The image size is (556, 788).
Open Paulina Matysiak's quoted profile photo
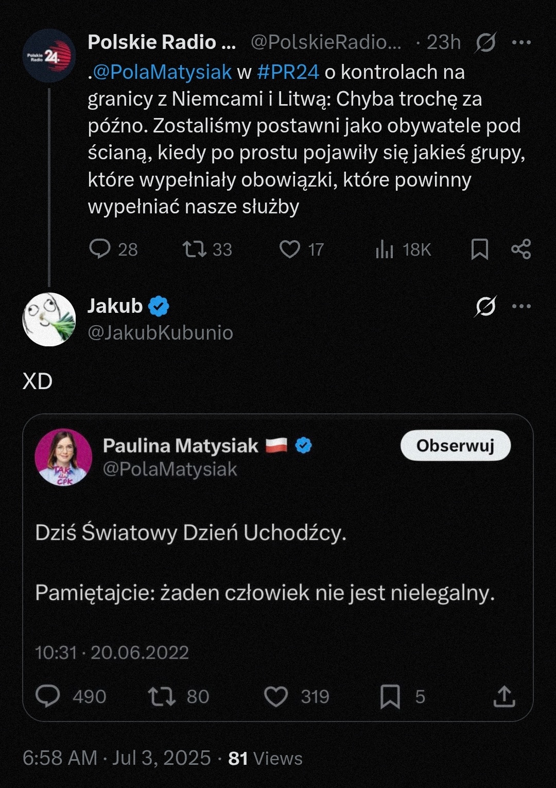coord(63,457)
